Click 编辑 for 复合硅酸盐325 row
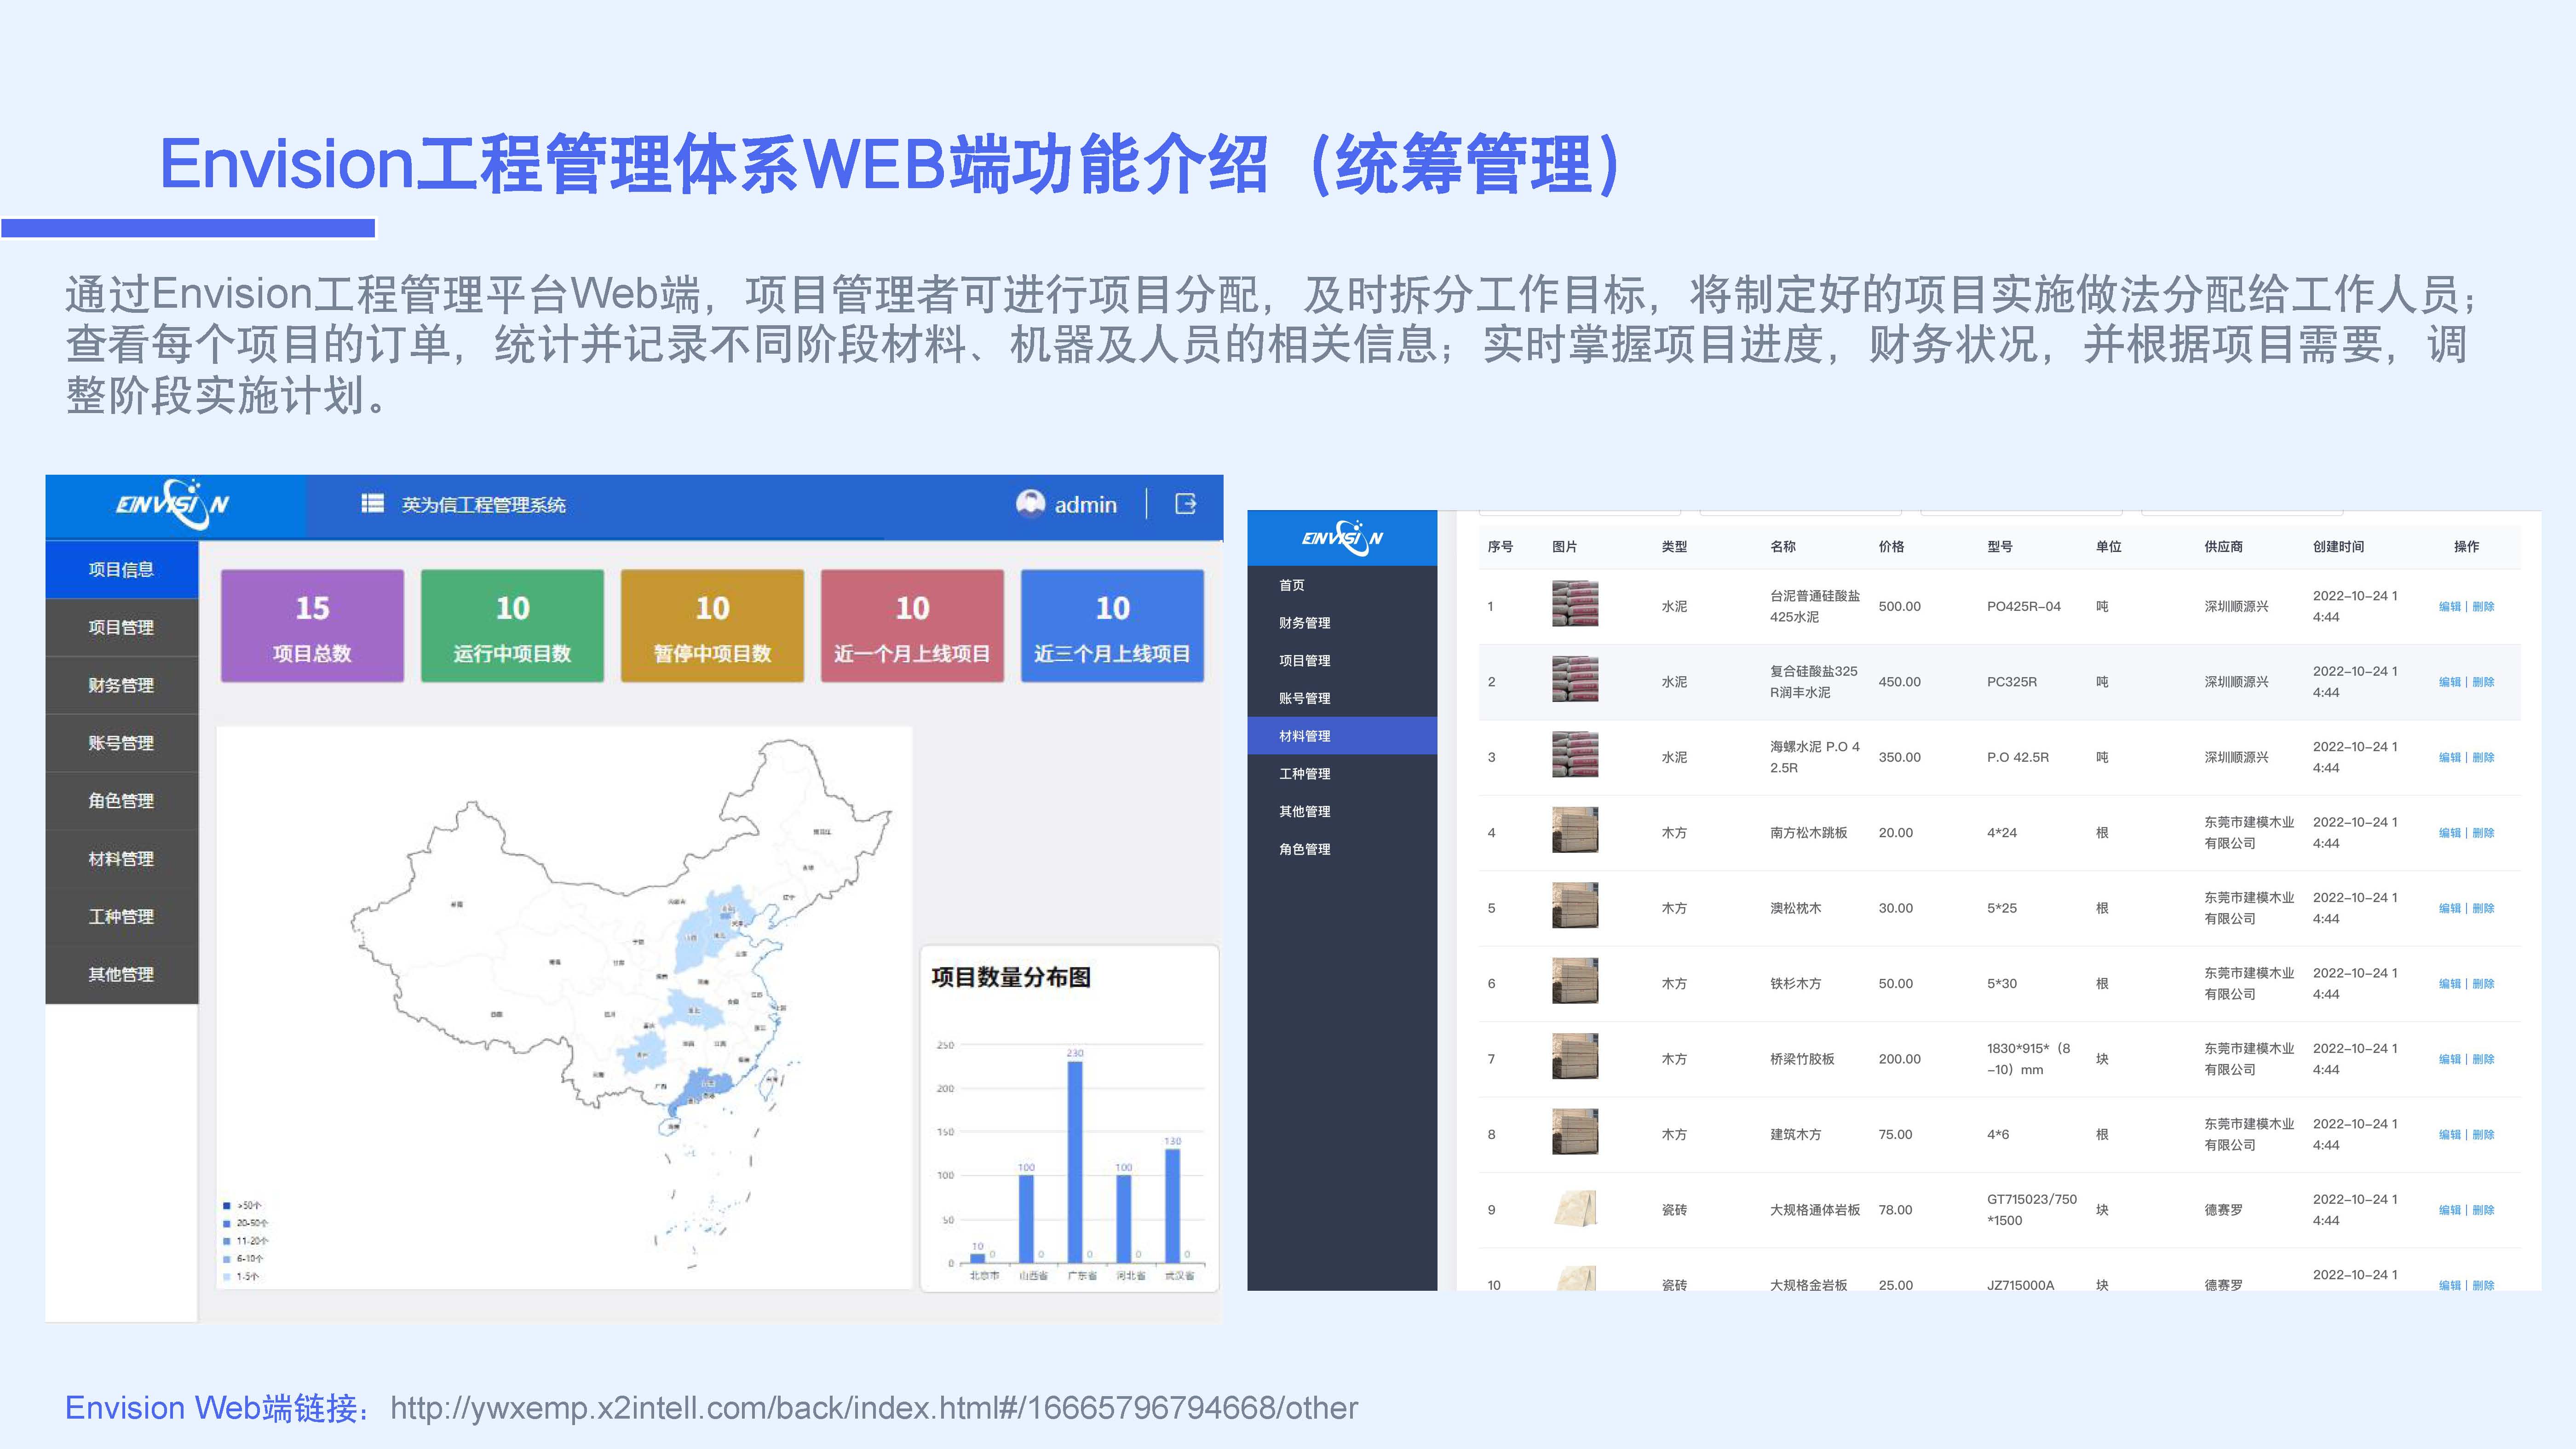 tap(2450, 682)
